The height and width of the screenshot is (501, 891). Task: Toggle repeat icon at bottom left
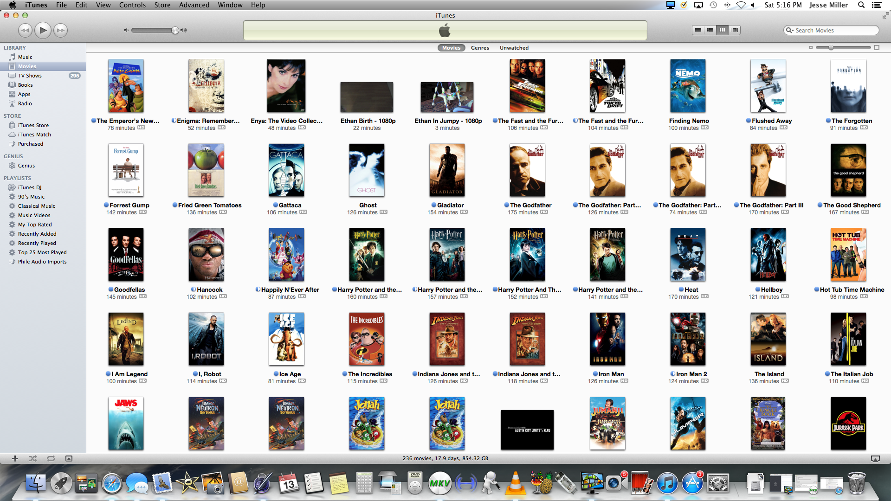51,458
